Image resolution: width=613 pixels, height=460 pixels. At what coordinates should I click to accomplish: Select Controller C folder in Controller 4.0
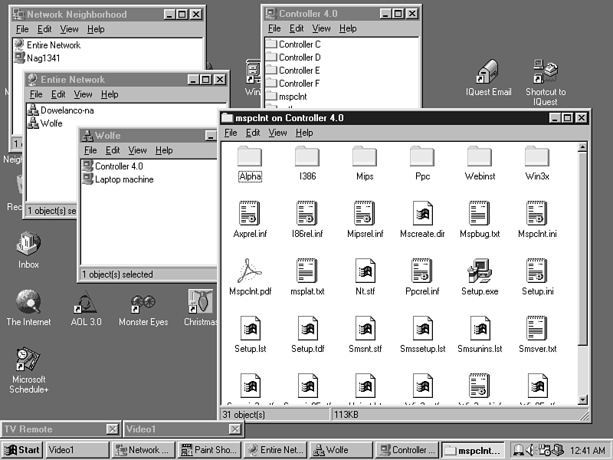293,44
